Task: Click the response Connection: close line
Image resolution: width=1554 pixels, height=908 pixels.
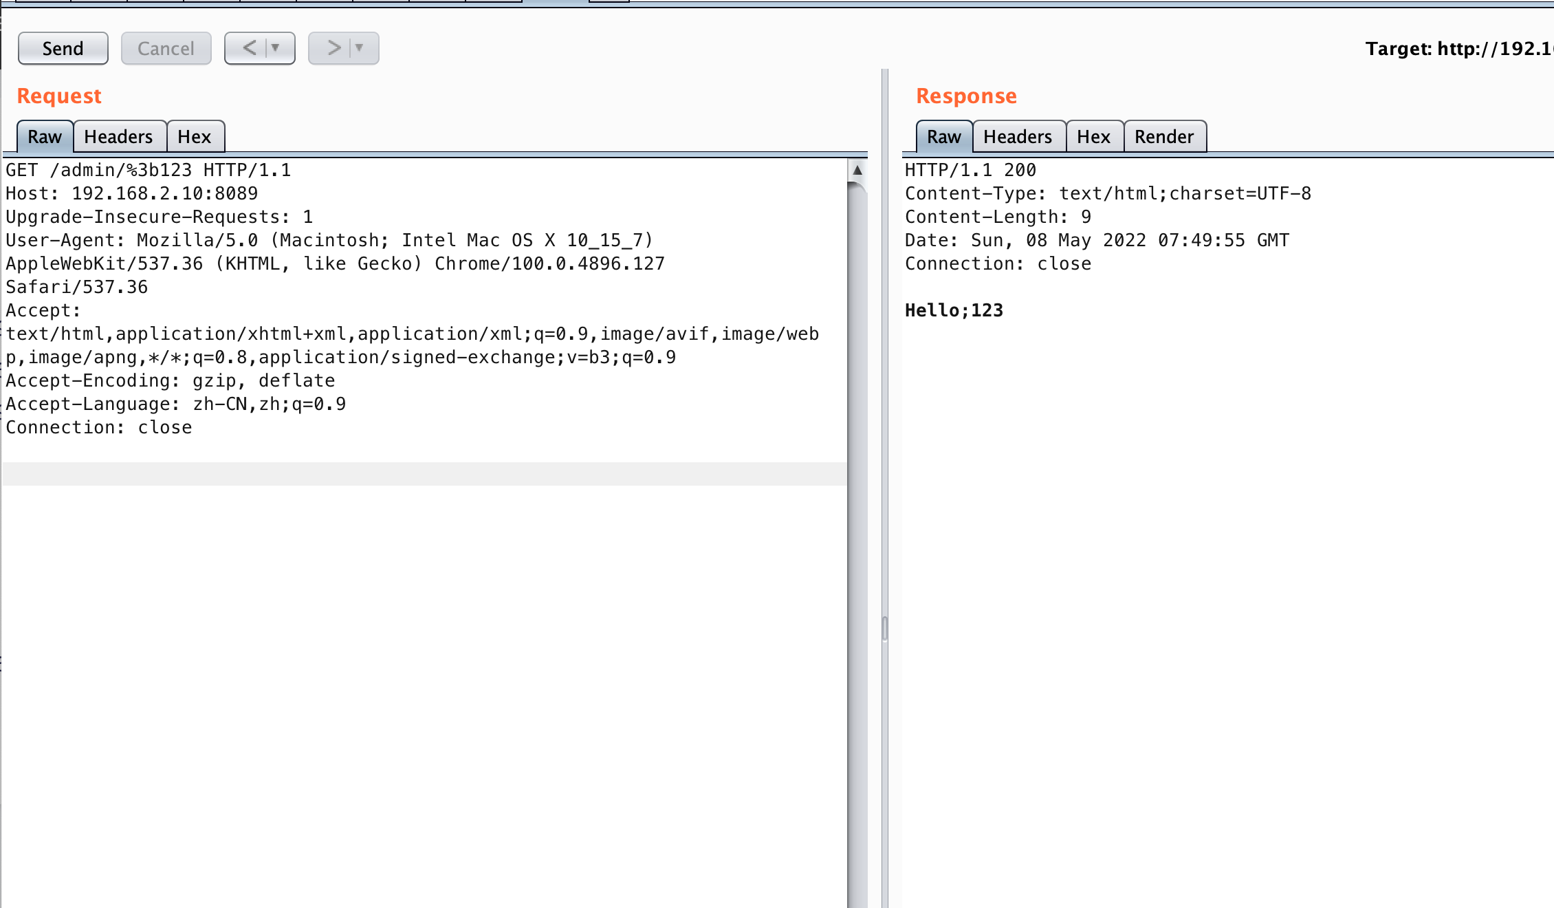Action: click(998, 263)
